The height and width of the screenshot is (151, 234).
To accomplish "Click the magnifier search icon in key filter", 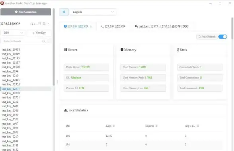I will point(44,41).
